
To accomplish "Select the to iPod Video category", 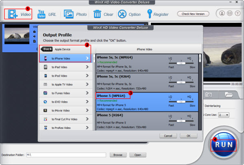I will tap(65, 76).
